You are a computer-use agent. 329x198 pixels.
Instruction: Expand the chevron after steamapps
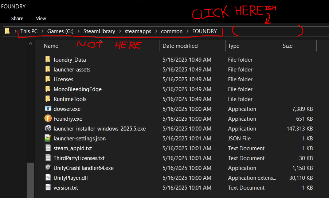pos(156,31)
